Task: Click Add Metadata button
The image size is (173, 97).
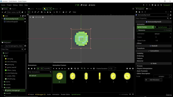Action: tap(154, 80)
